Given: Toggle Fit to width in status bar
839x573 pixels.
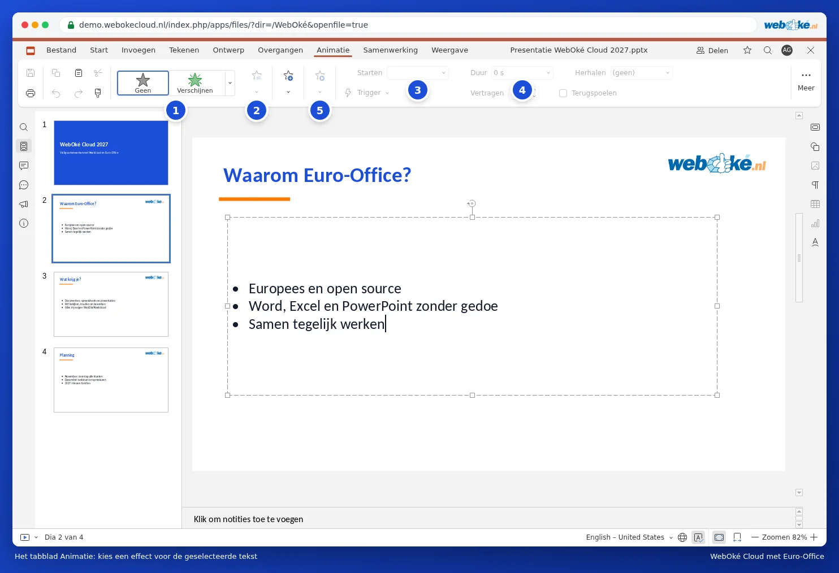Looking at the screenshot, I should 737,537.
